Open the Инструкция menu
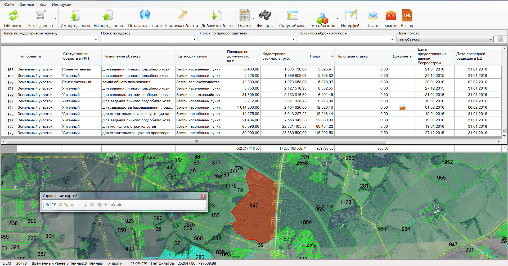 tap(63, 5)
